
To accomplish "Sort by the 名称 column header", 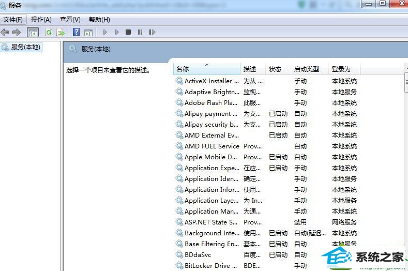I will (207, 69).
